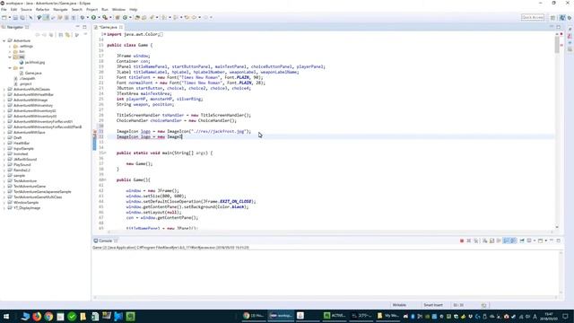Click Clear Console icon
Screen dimensions: 574x323
(x=484, y=240)
